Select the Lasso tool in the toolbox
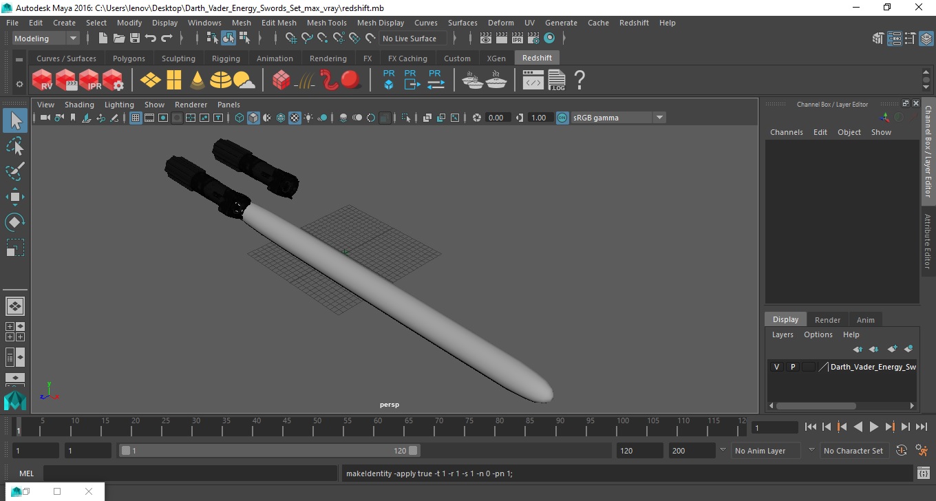 pos(15,146)
